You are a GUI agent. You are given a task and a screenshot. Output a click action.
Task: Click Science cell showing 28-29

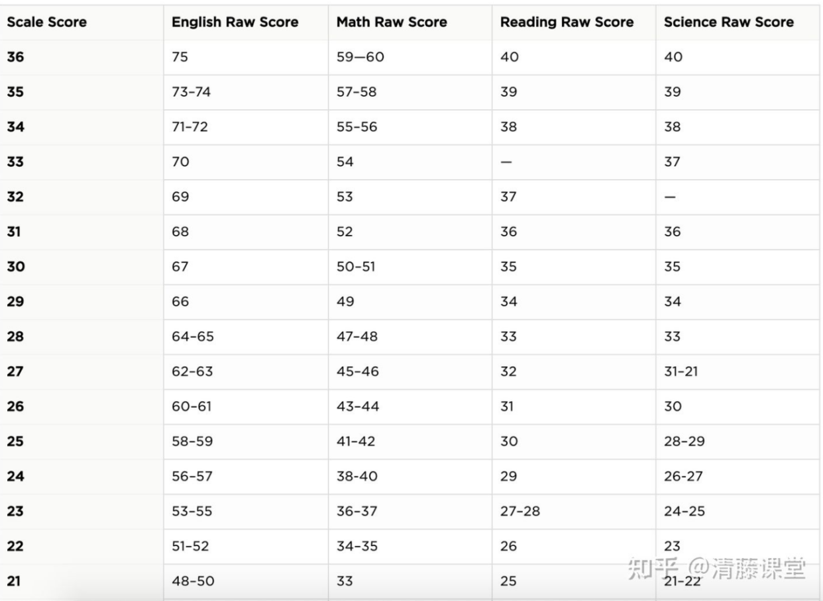point(685,441)
